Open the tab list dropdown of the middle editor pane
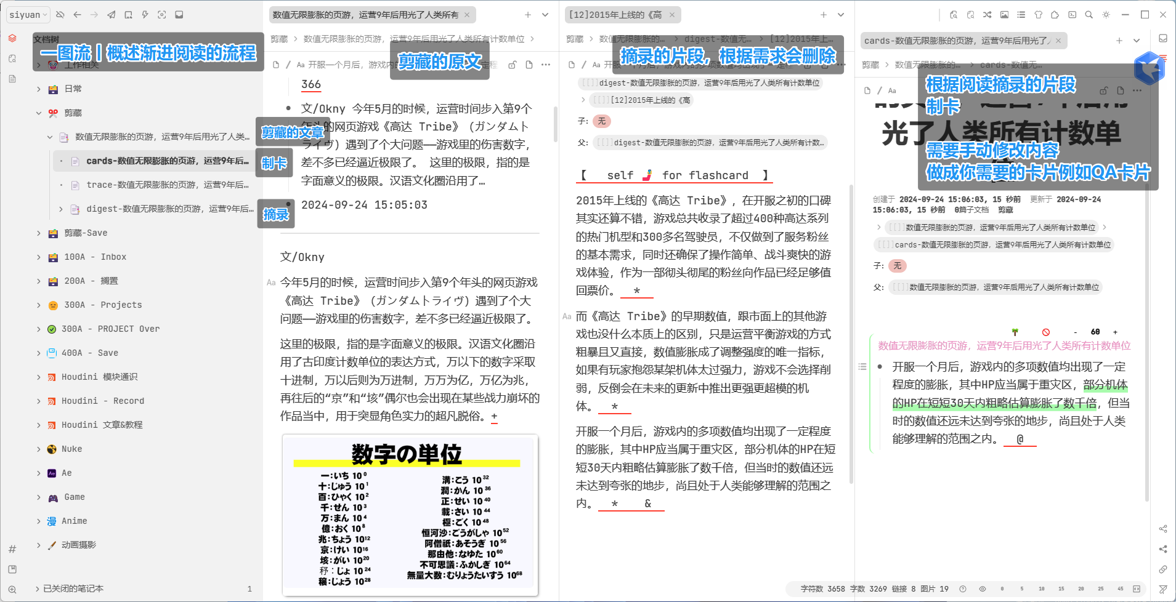 [841, 15]
